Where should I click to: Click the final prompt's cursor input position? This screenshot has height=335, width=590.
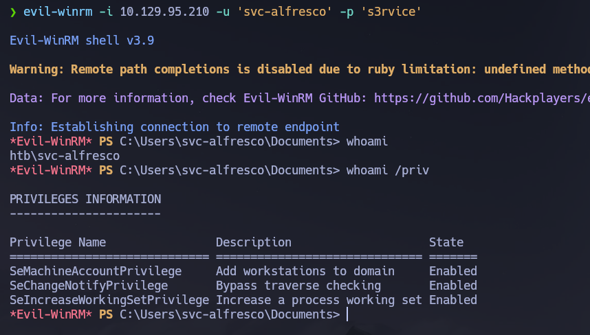tap(347, 314)
